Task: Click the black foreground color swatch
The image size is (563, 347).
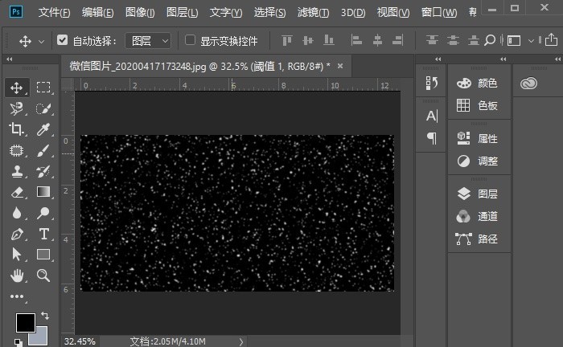Action: click(x=26, y=323)
